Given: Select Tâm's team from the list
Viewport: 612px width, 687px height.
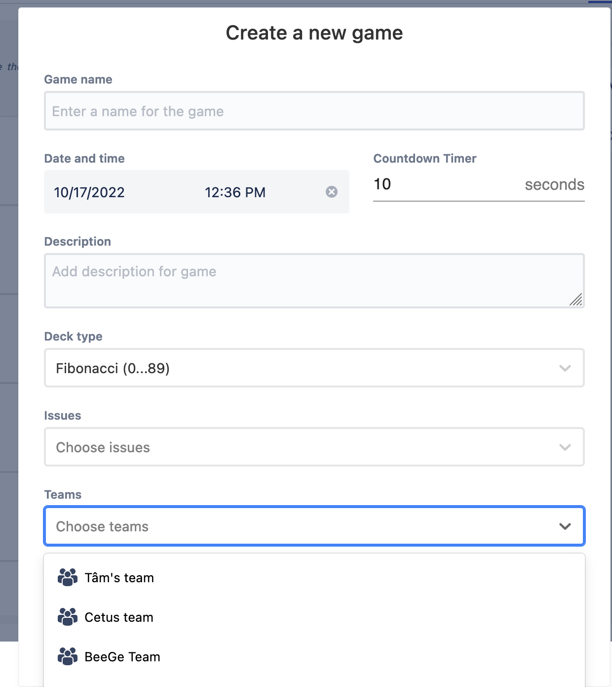Looking at the screenshot, I should point(119,578).
